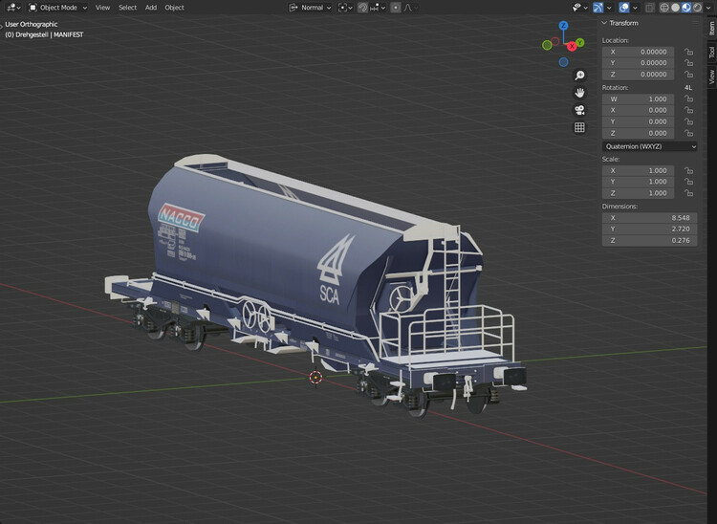717x524 pixels.
Task: Click the Rotation W field
Action: (638, 98)
